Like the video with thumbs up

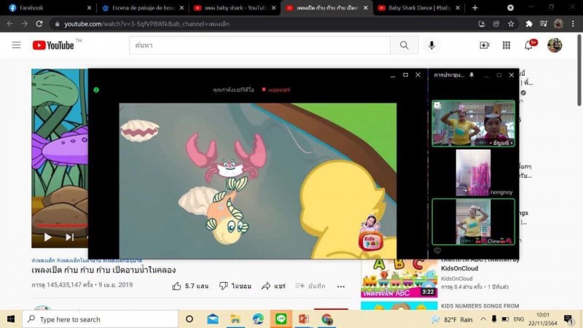click(177, 286)
